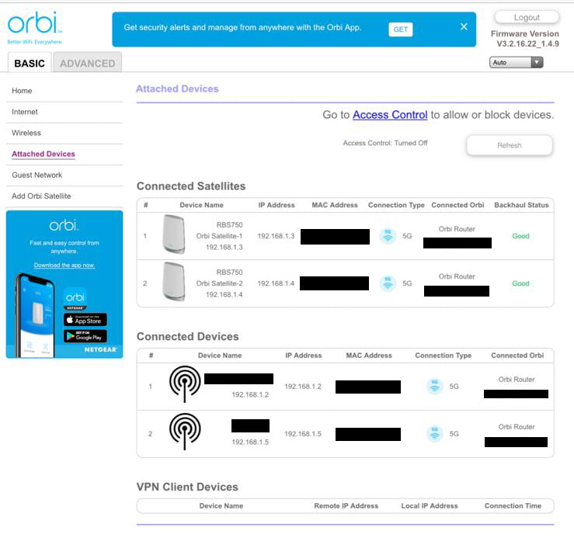
Task: Click antenna icon for device 192.168.1.2
Action: click(x=185, y=384)
